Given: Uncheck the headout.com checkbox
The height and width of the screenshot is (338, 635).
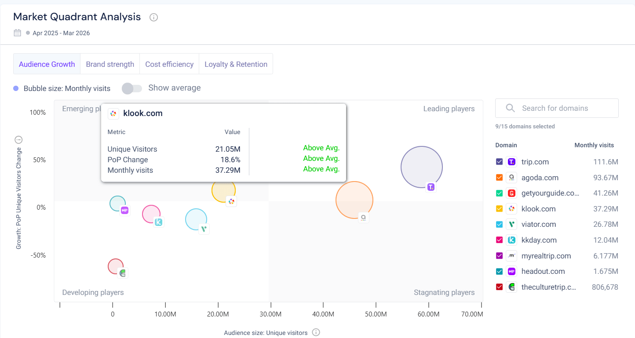Looking at the screenshot, I should (499, 271).
